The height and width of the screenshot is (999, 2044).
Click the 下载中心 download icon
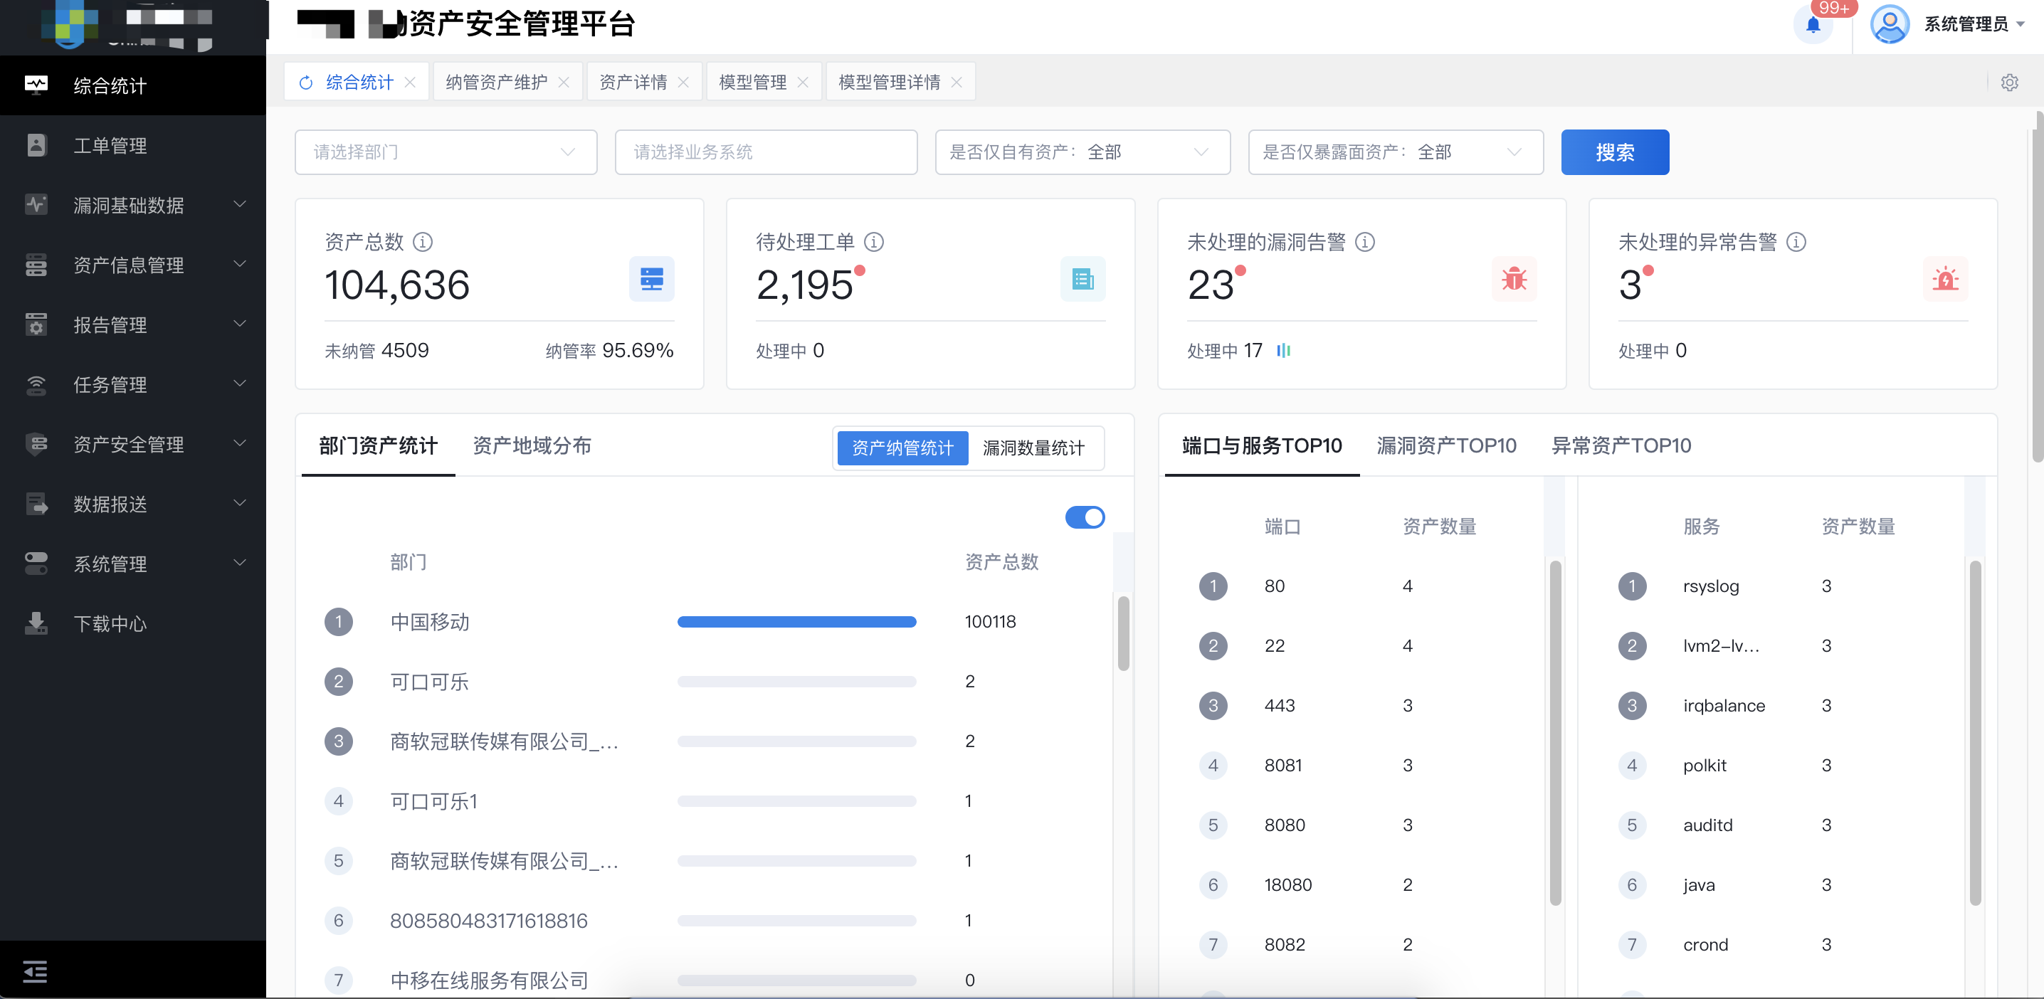click(x=36, y=624)
